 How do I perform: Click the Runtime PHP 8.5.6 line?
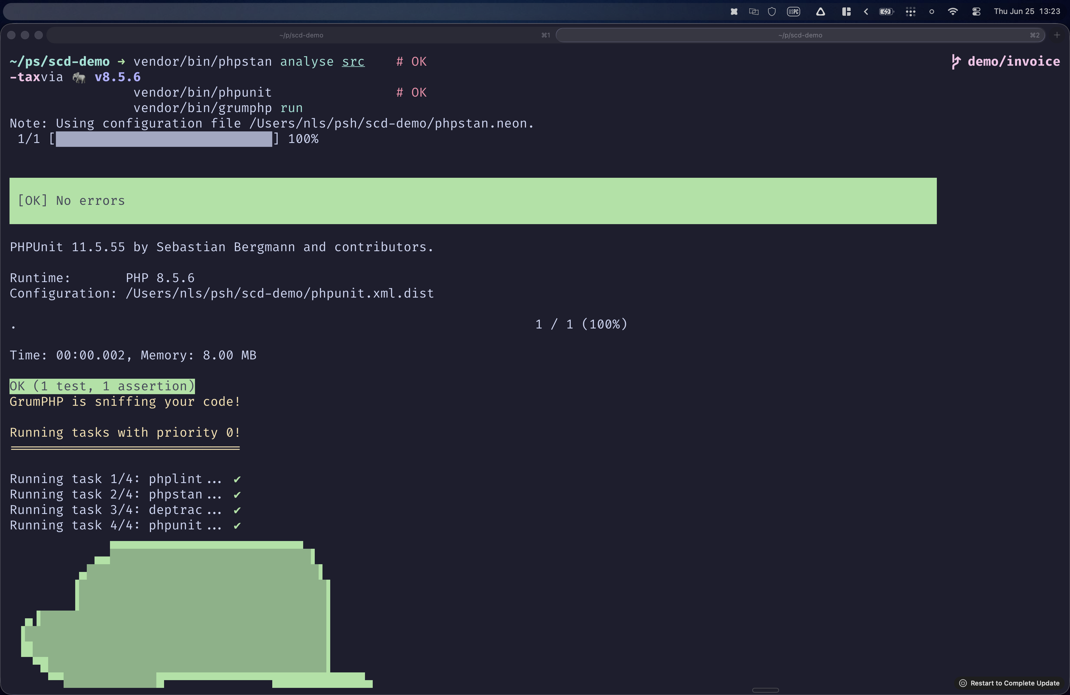click(102, 278)
